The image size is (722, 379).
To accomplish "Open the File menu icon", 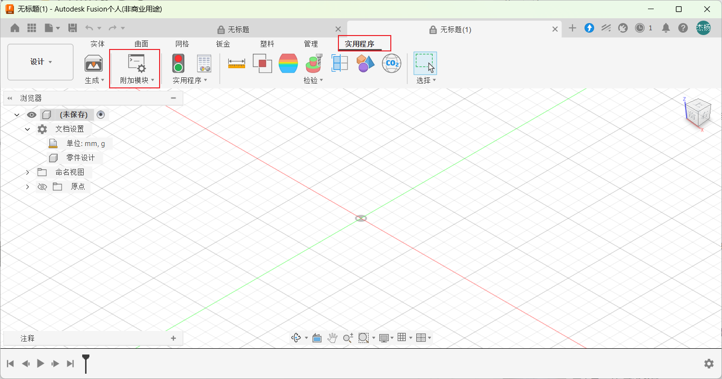I will tap(49, 28).
